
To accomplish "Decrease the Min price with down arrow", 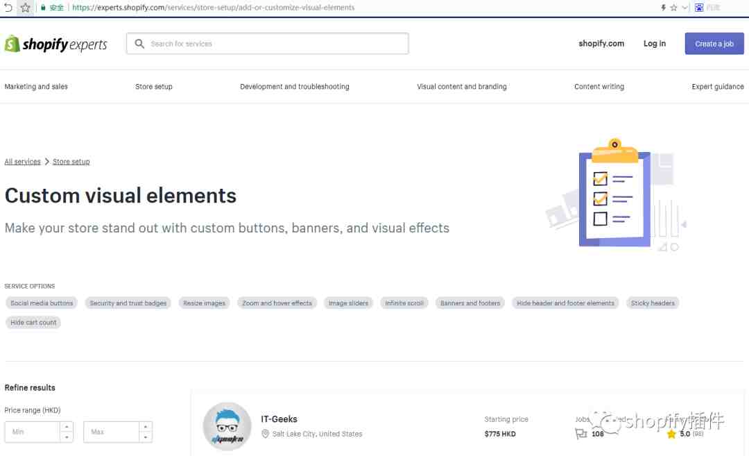I will (x=67, y=437).
